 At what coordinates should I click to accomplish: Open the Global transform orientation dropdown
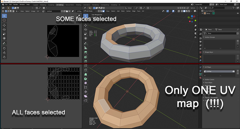coord(130,8)
